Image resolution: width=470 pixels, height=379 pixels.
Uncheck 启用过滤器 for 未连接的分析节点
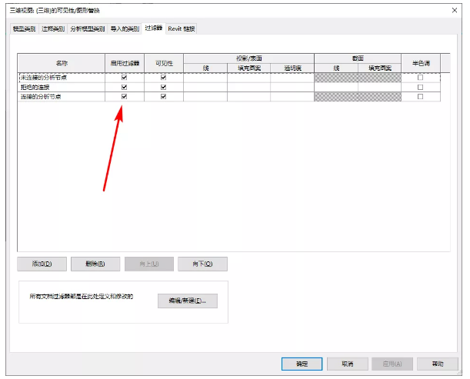(124, 78)
